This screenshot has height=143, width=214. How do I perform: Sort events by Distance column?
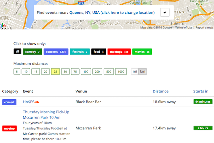[x=160, y=91]
